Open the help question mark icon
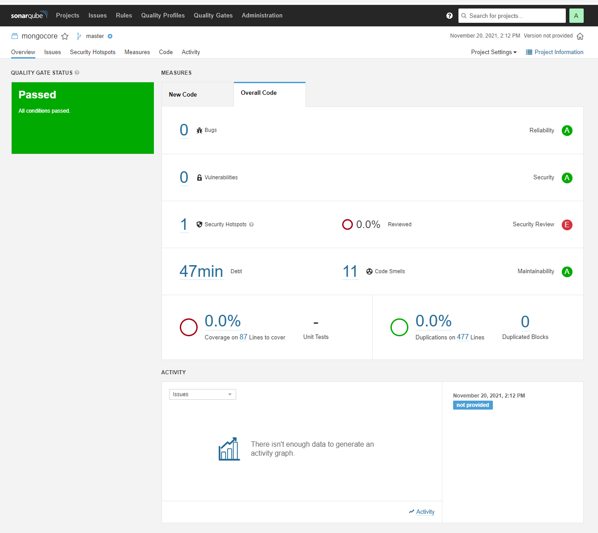598x533 pixels. click(449, 15)
